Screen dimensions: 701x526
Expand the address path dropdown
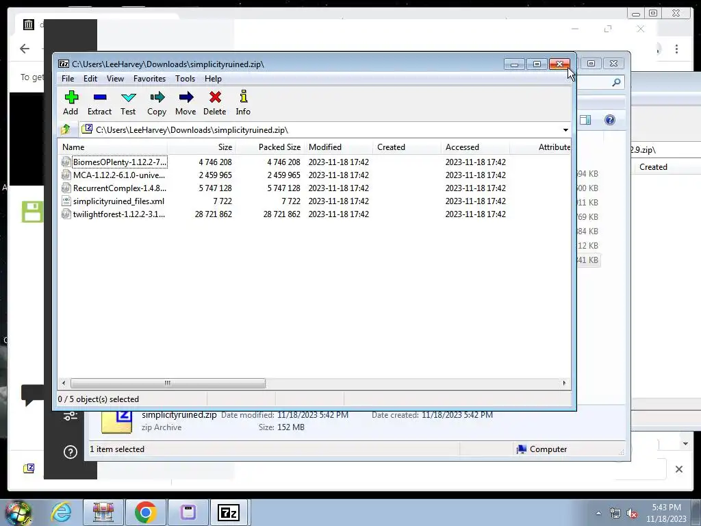pyautogui.click(x=565, y=130)
